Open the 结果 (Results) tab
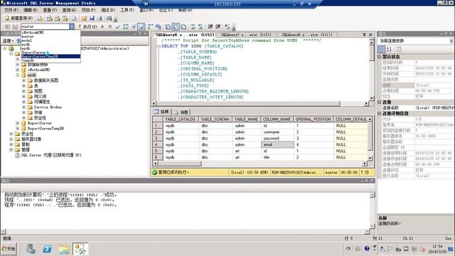This screenshot has width=455, height=256. click(161, 112)
